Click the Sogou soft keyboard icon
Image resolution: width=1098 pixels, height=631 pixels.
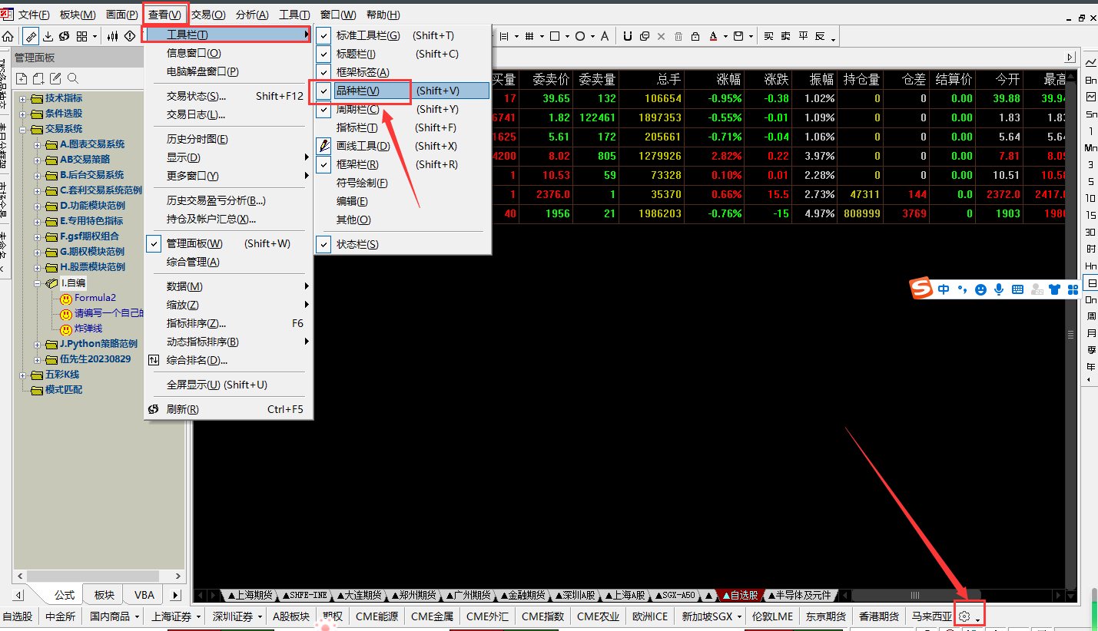[1017, 289]
